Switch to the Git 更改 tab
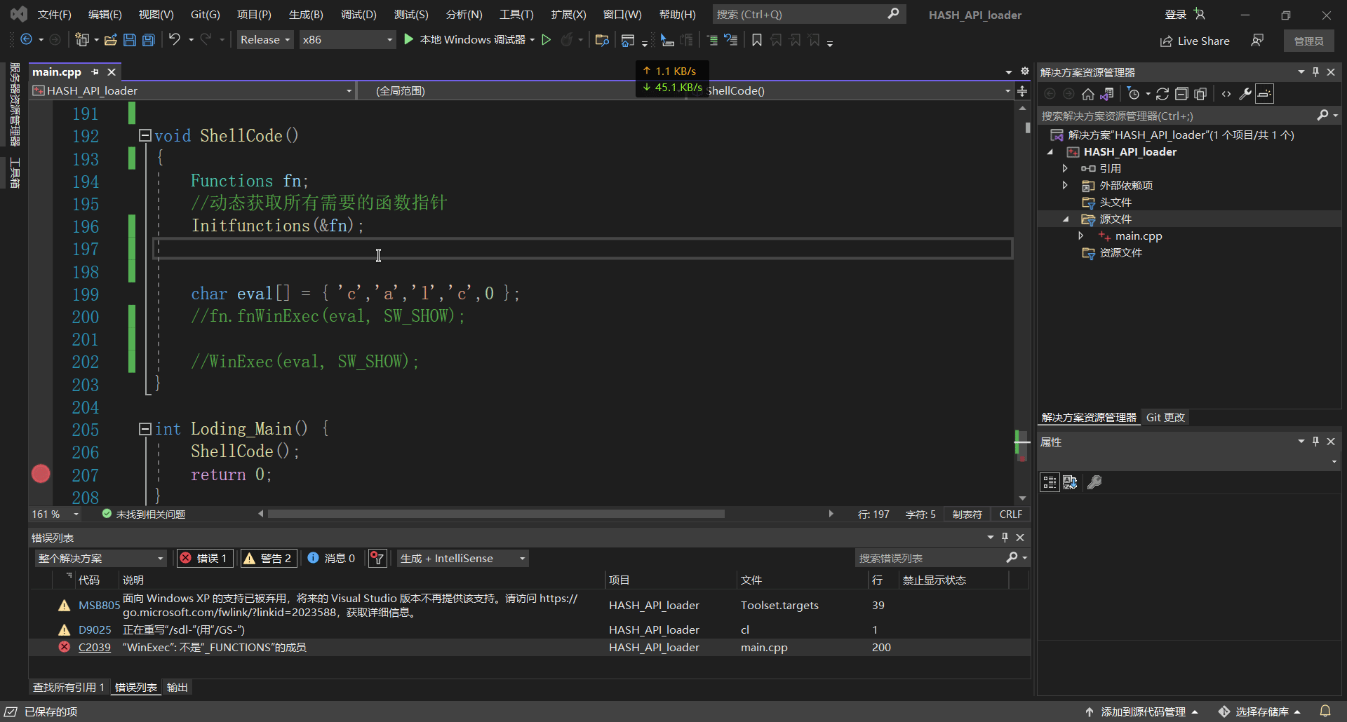Image resolution: width=1347 pixels, height=722 pixels. tap(1165, 417)
